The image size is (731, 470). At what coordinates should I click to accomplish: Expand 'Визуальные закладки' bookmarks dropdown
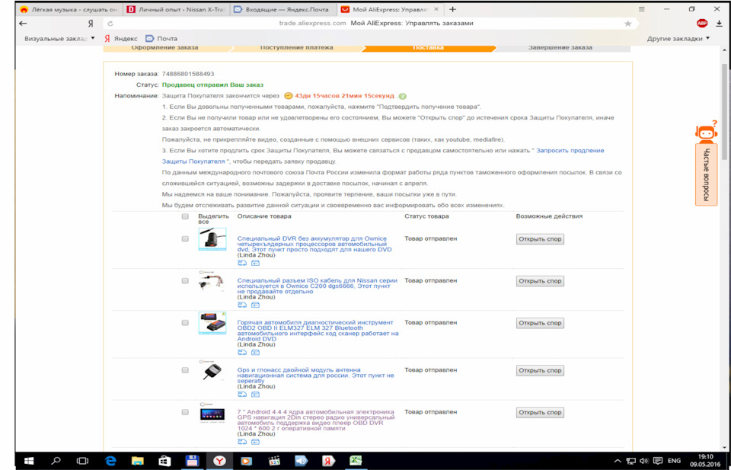59,39
